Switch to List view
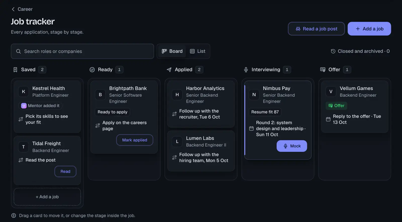Screen dimensions: 402x222 [198, 51]
